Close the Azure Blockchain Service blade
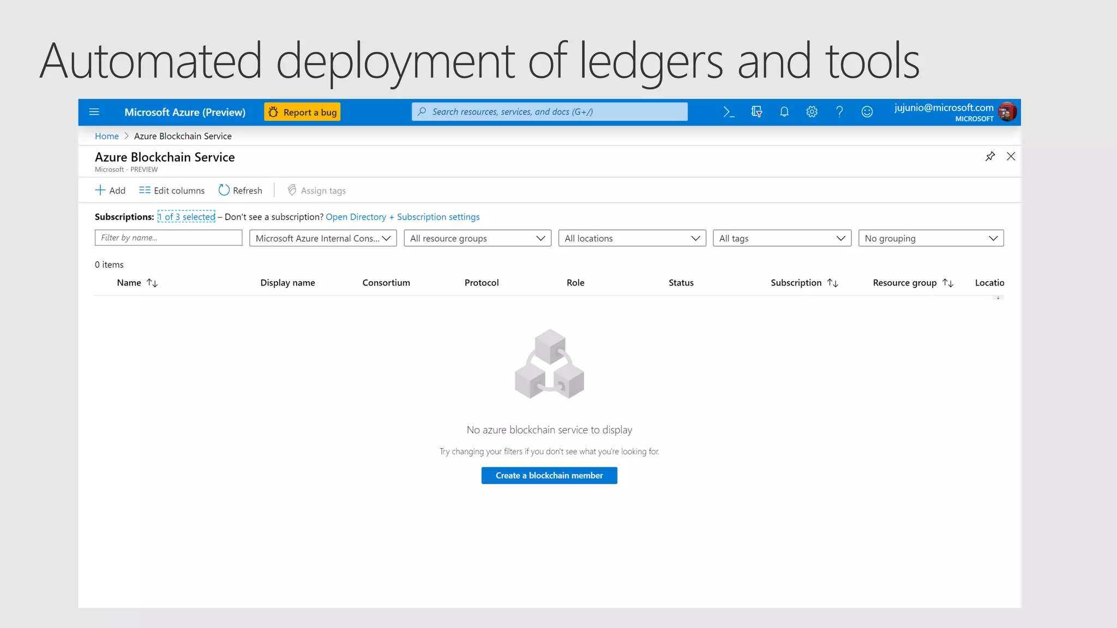 pyautogui.click(x=1011, y=157)
